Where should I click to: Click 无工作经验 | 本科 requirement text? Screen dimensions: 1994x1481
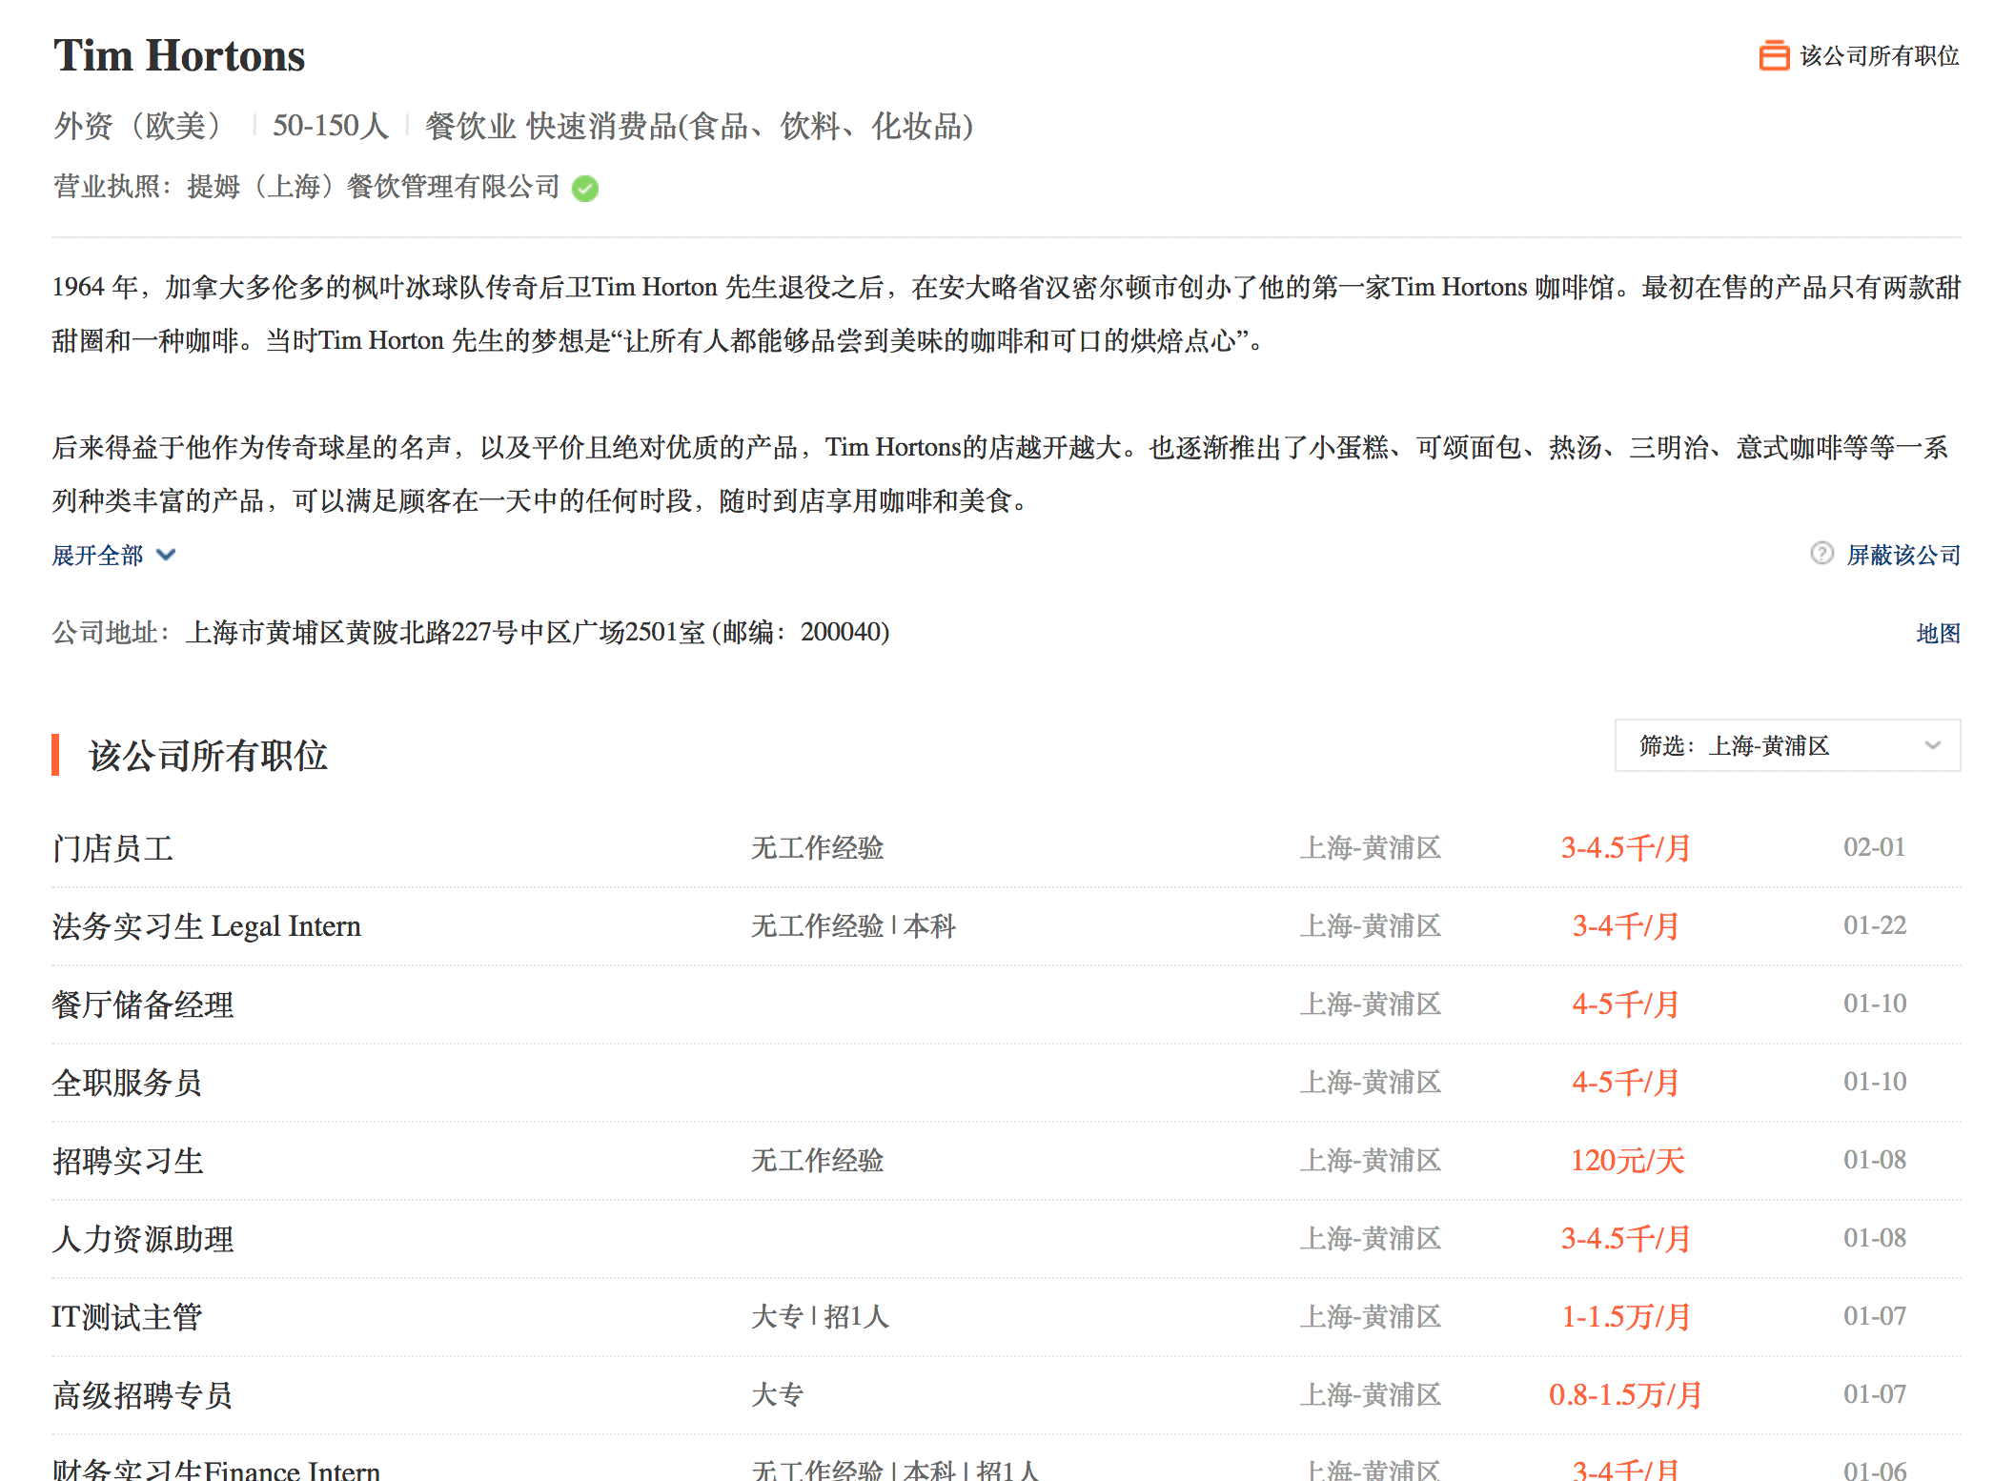(x=853, y=926)
